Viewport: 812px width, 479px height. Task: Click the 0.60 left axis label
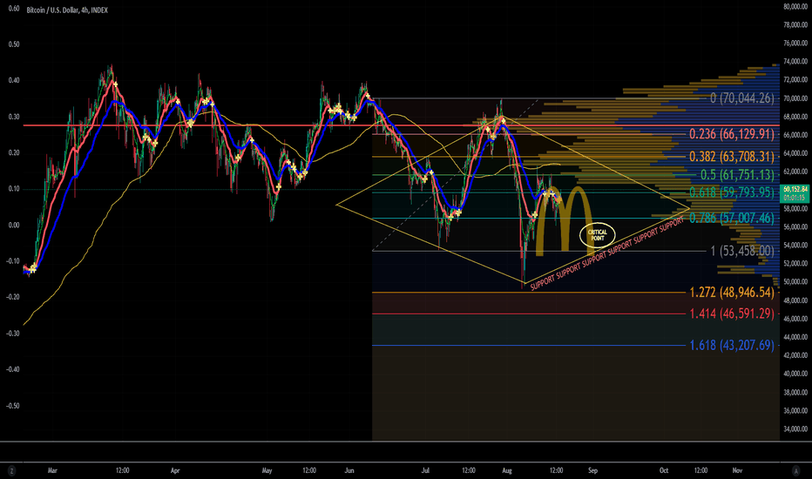(x=14, y=9)
